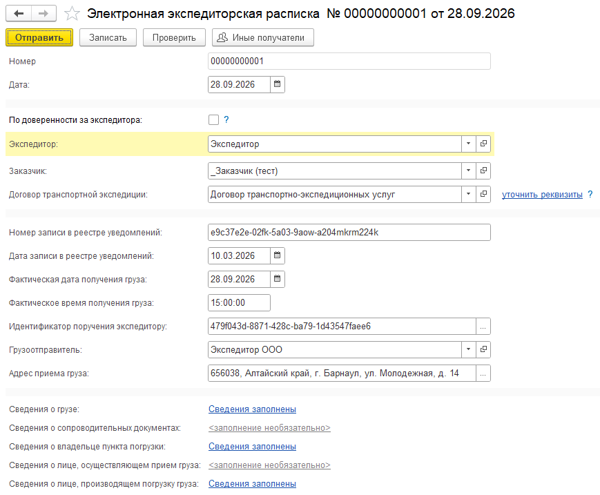Click the Адрес приема груза field
The image size is (600, 495).
342,373
